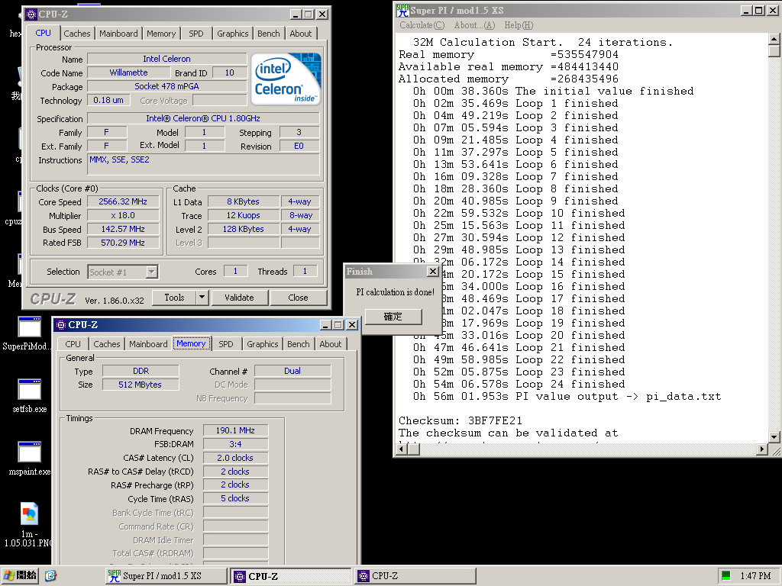The image size is (782, 586).
Task: Expand the Socket #1 selection dropdown
Action: click(152, 272)
